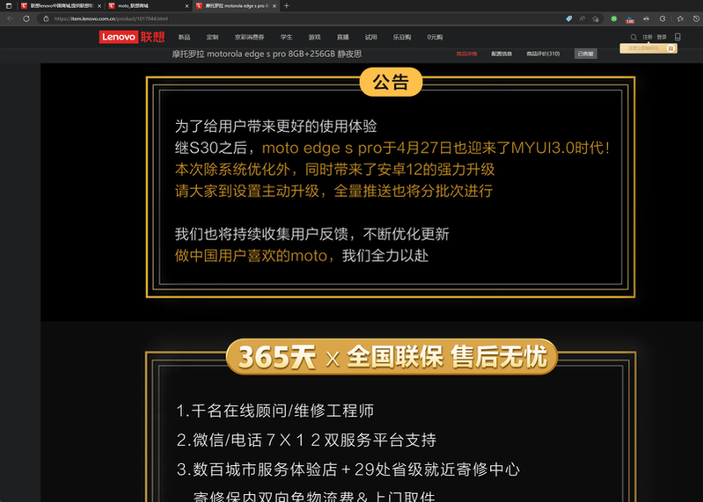
Task: Click line 2.微信/电话 7X12 双服务平台支持
Action: click(x=306, y=440)
